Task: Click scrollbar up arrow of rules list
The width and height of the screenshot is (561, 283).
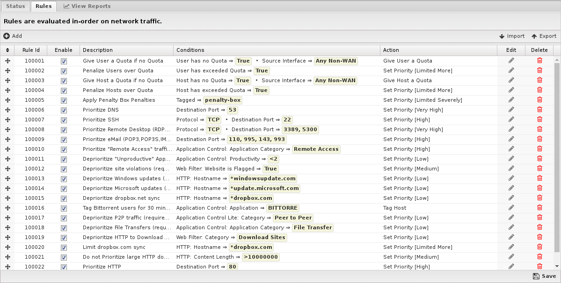Action: tap(557, 59)
